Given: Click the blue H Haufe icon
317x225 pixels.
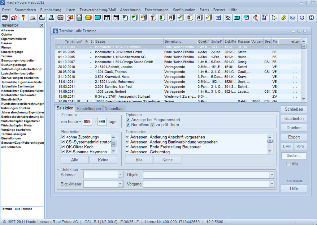Looking at the screenshot, I should click(311, 18).
